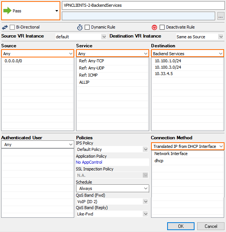This screenshot has width=226, height=232.
Task: Click the rule name input field
Action: click(x=143, y=6)
